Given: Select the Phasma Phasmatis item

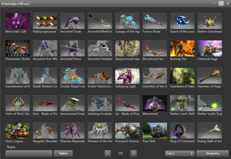Looking at the screenshot, I should (x=72, y=131).
